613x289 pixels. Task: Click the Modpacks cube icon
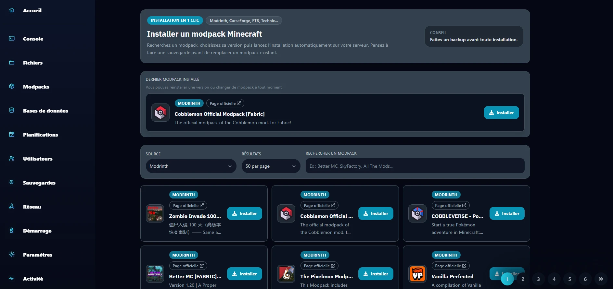(x=12, y=86)
